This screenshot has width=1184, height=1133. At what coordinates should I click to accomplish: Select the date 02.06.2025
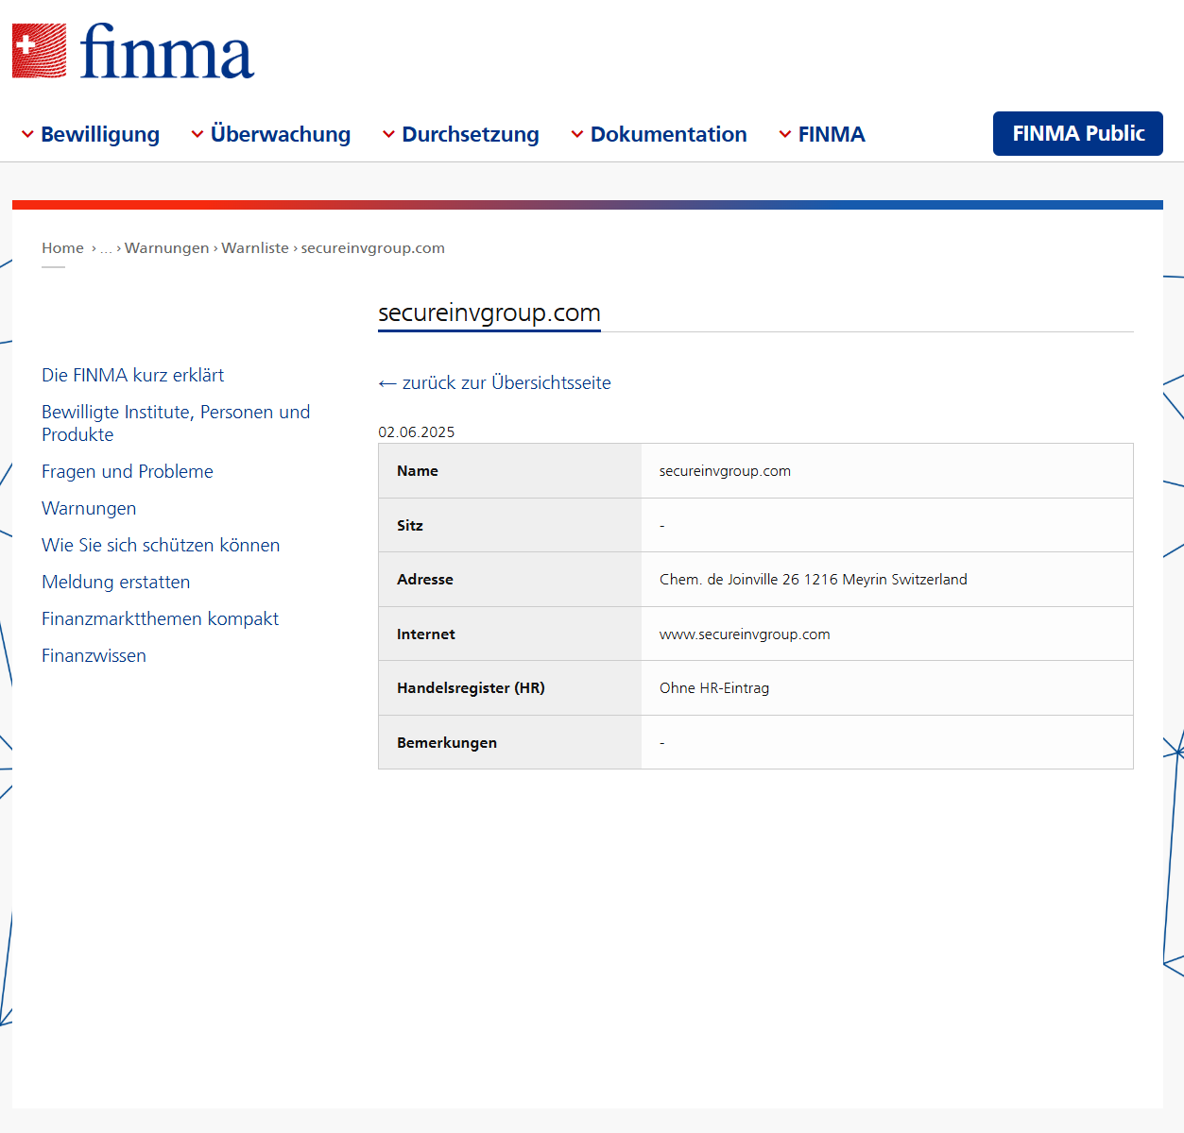(x=417, y=432)
